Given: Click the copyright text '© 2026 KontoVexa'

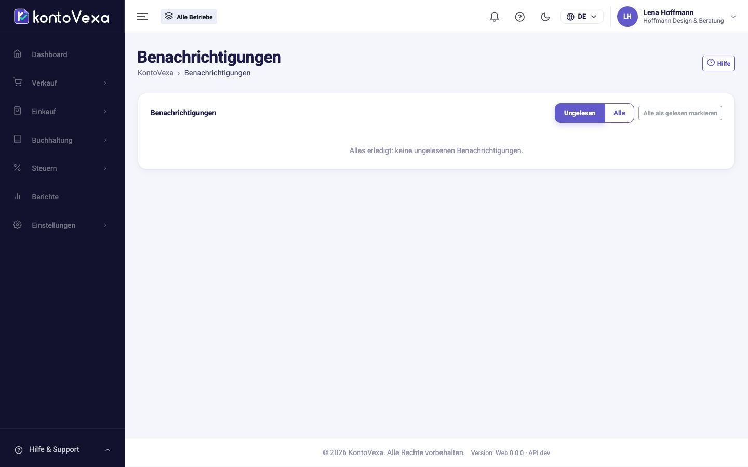Looking at the screenshot, I should (353, 452).
